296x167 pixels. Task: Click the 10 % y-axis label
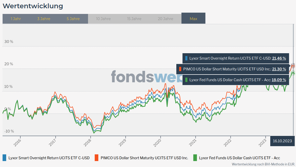click(x=9, y=87)
